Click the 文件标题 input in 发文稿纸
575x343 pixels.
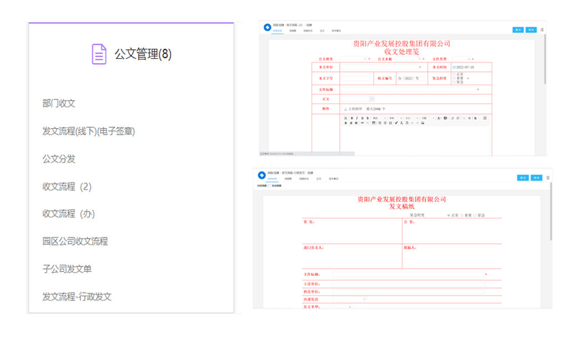(x=408, y=274)
